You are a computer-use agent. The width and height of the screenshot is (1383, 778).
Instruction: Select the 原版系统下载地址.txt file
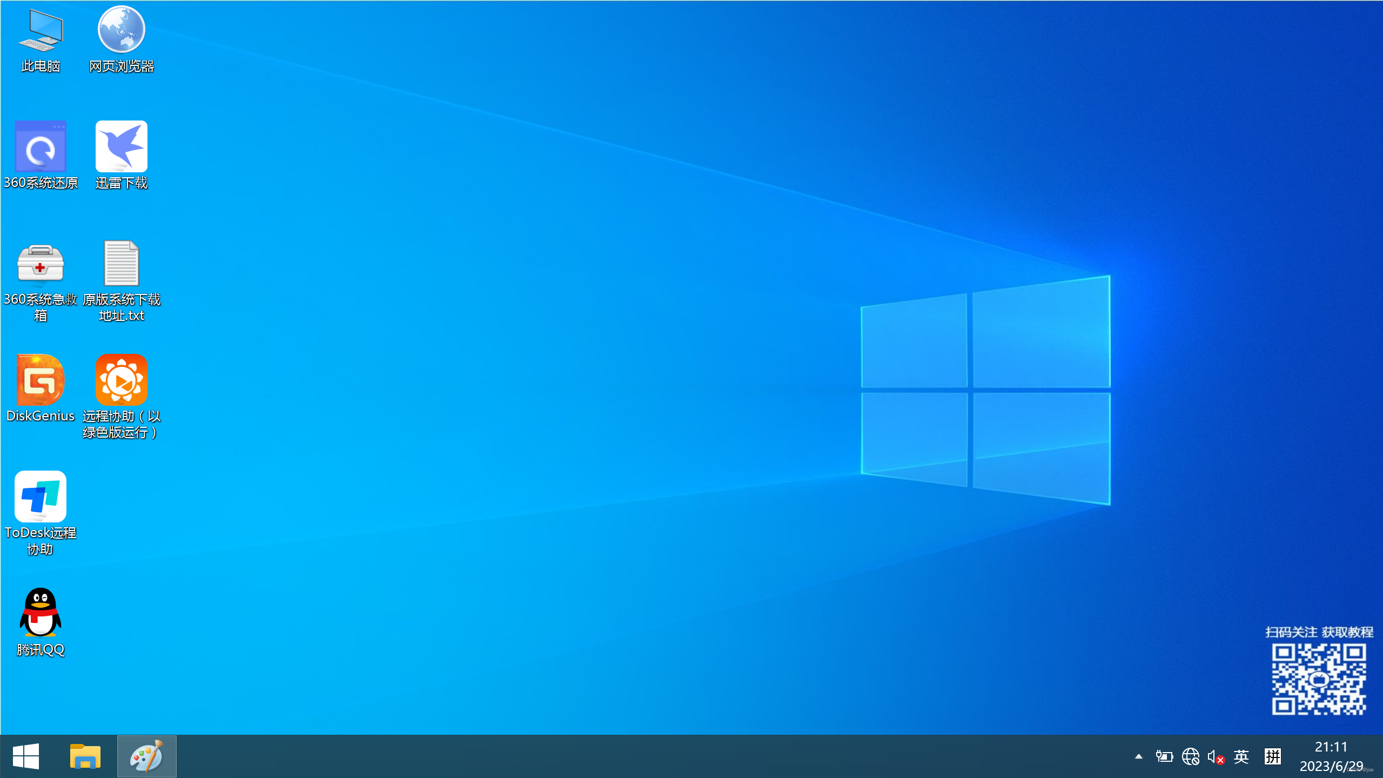(122, 264)
